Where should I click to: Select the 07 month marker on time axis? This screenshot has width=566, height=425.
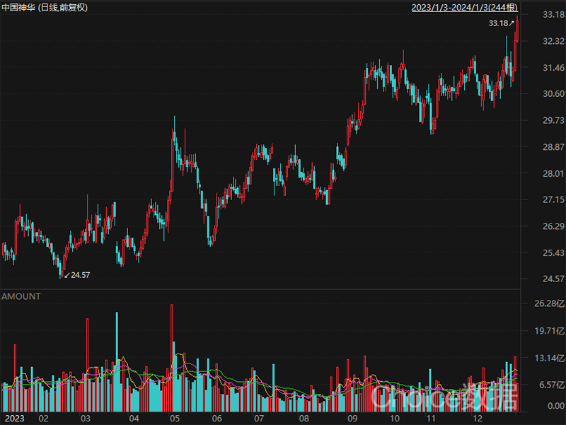point(260,418)
